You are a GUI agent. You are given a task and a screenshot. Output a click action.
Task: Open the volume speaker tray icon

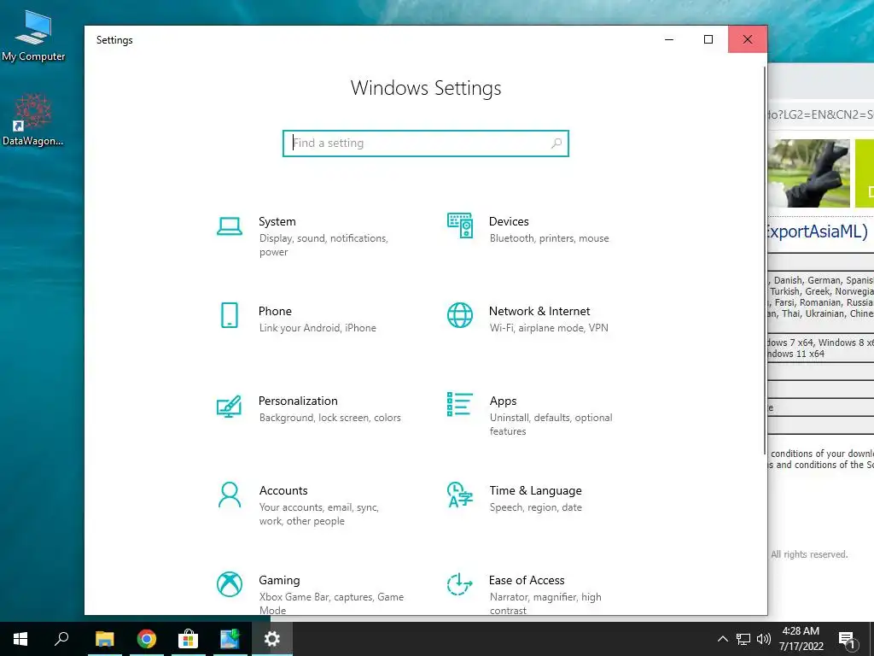[764, 639]
